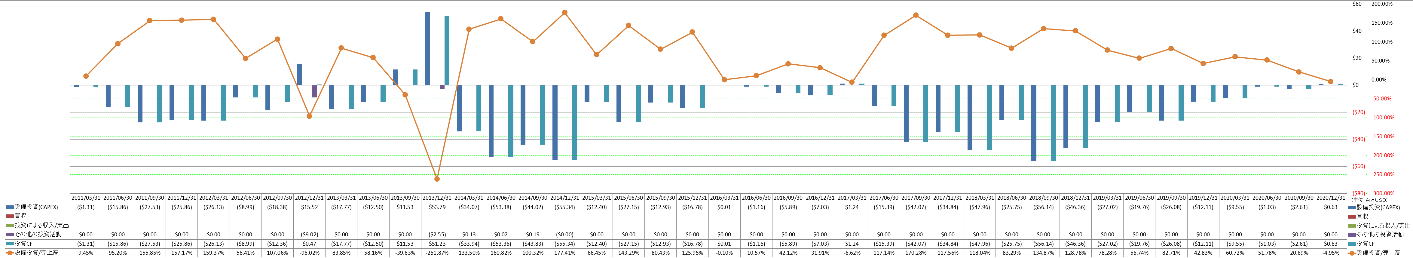
Task: Click the 投資CF value ($43.83)
Action: pyautogui.click(x=533, y=244)
